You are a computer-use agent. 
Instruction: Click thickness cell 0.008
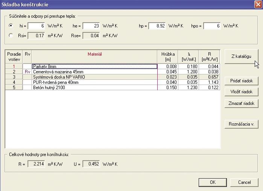(168, 66)
